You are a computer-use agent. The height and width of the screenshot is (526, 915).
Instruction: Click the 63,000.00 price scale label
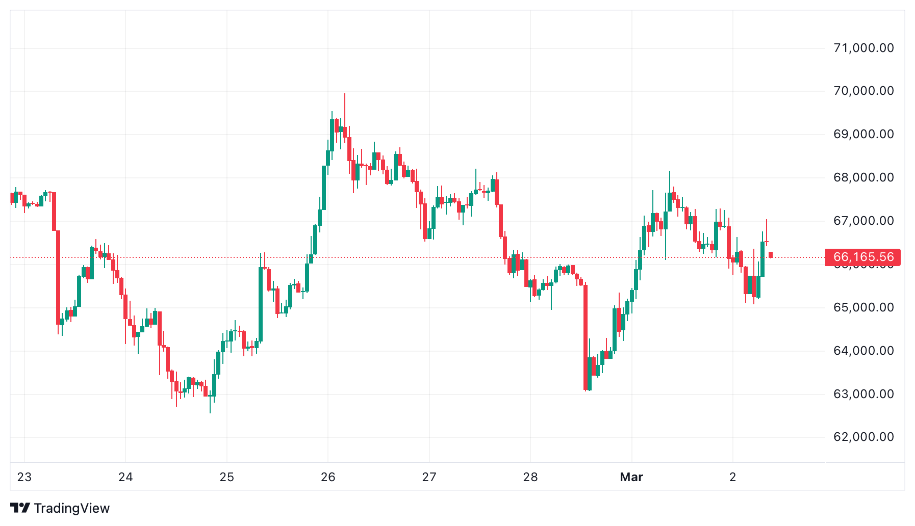coord(863,394)
